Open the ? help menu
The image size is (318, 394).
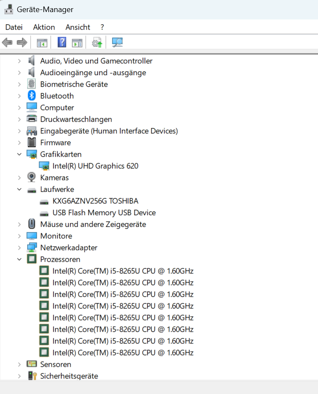tap(102, 27)
